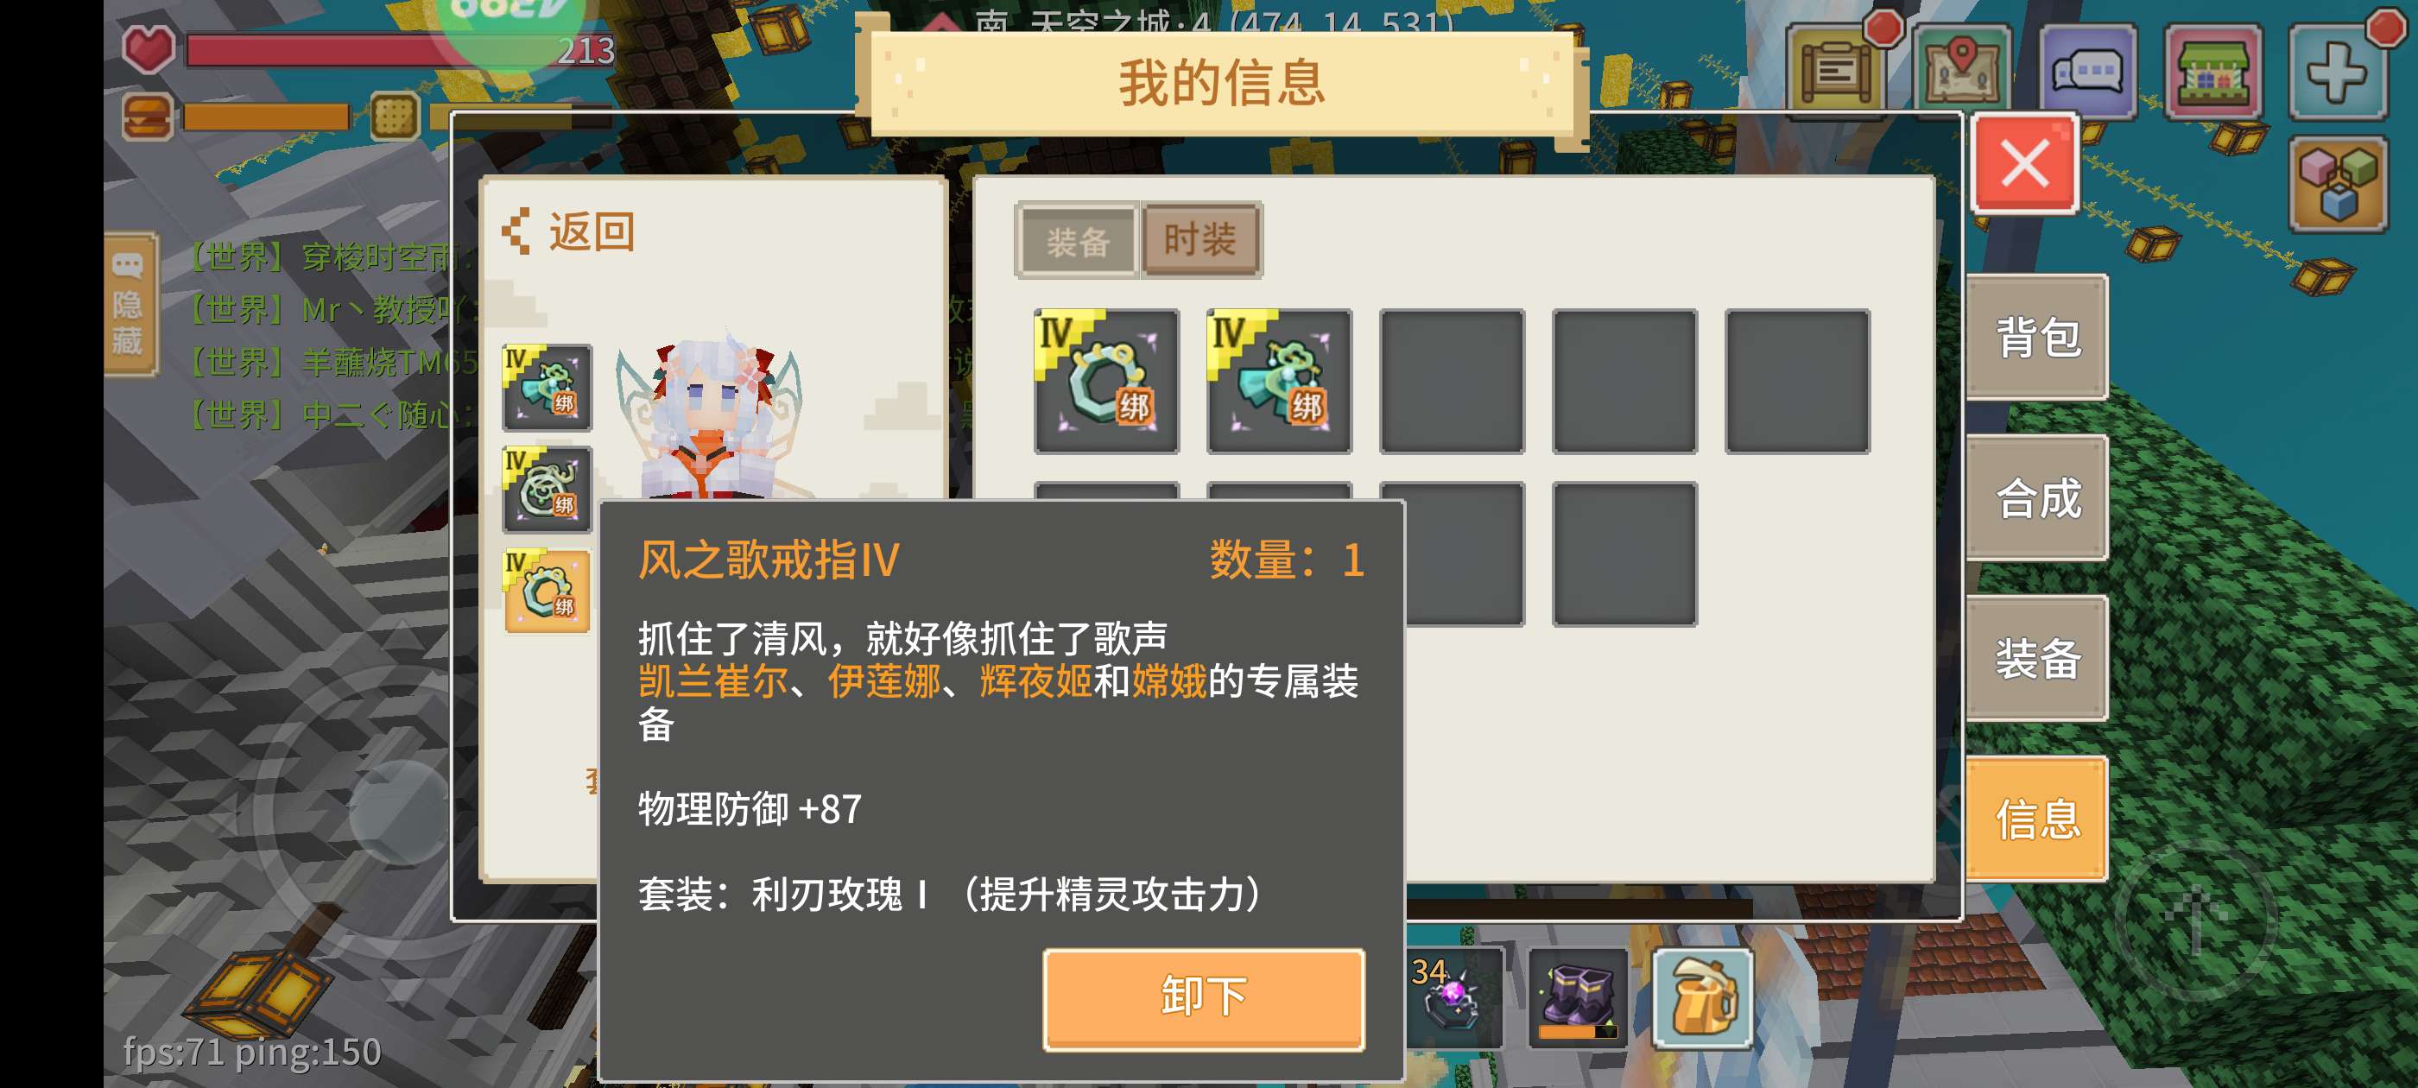Switch to the 装备 tab
Screen dimensions: 2418x1088
(x=1077, y=241)
